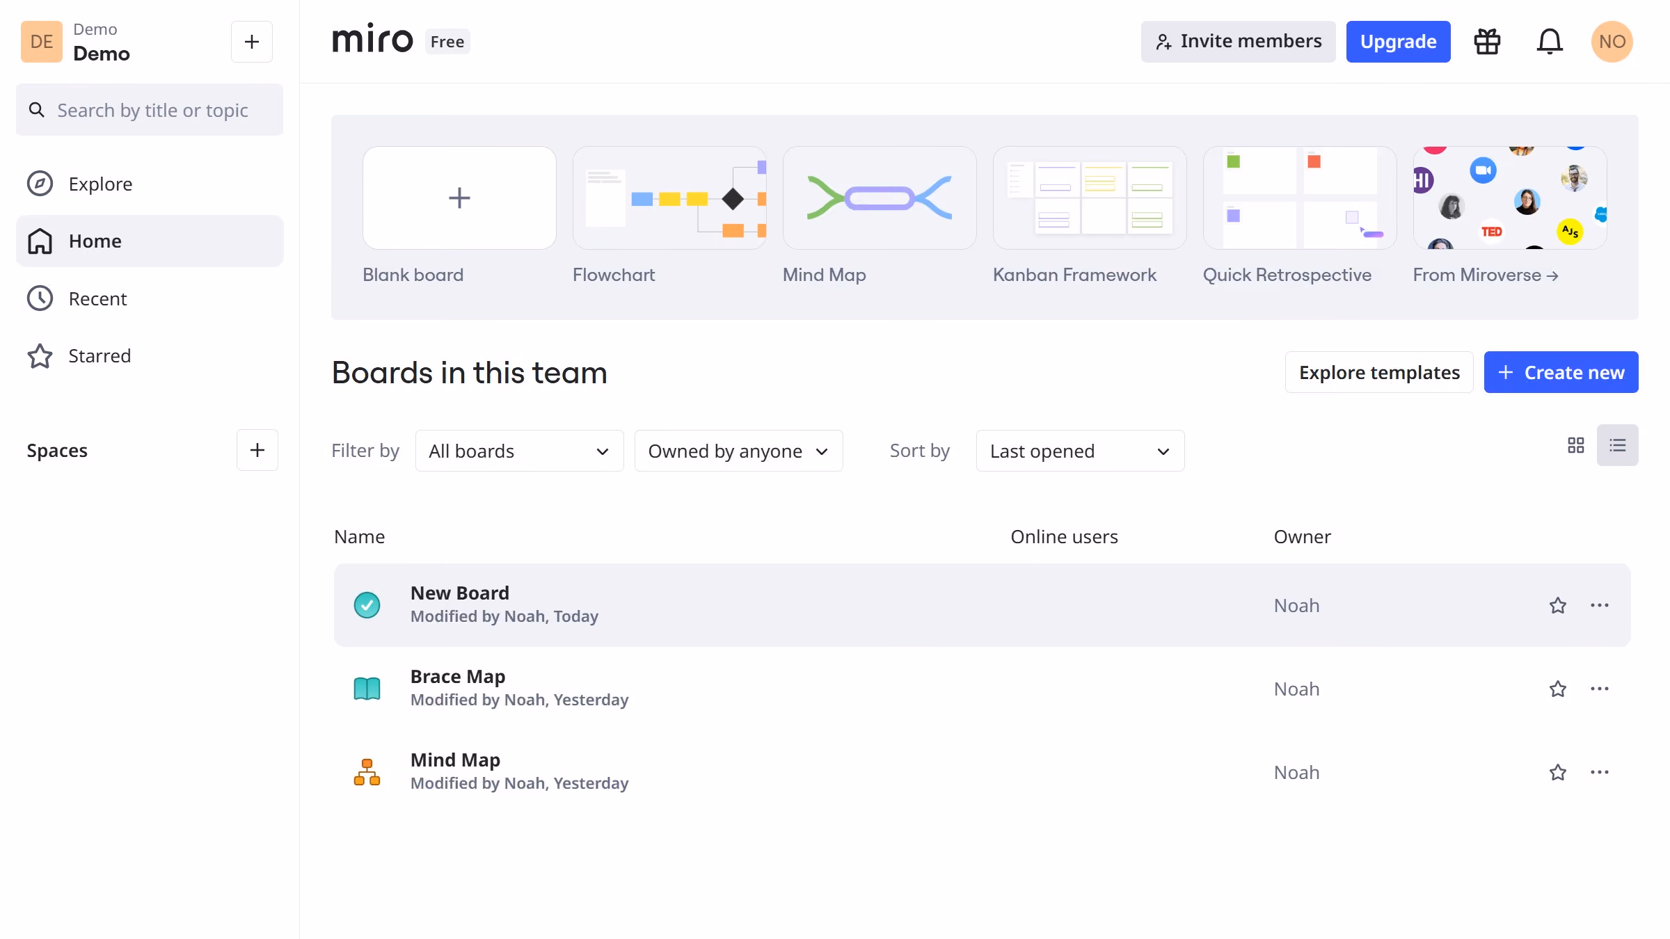The image size is (1670, 939).
Task: Open the Mind Map board title
Action: (x=455, y=760)
